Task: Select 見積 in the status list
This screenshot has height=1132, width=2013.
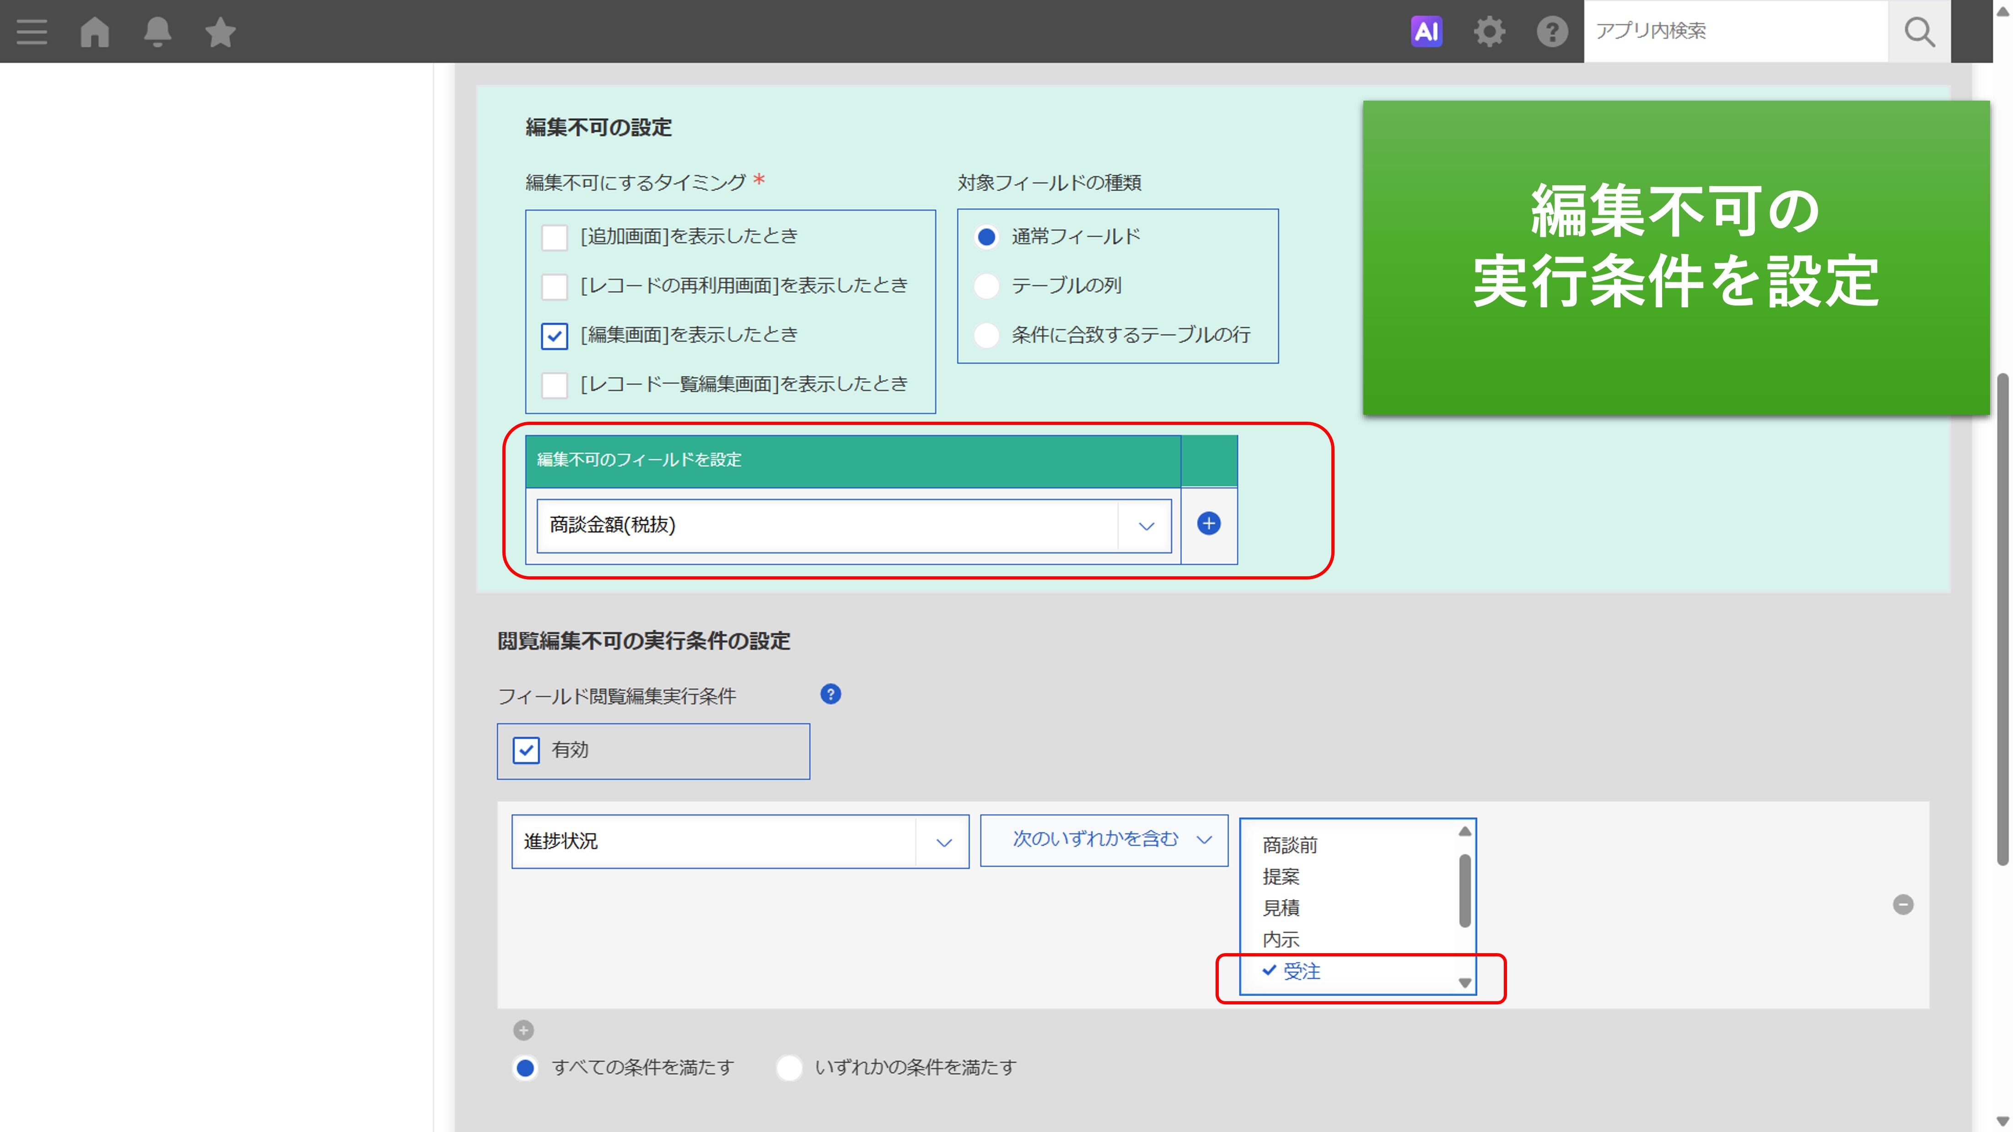Action: (1281, 908)
